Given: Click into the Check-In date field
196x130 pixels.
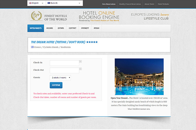Looking at the screenshot, I should pos(64,63).
